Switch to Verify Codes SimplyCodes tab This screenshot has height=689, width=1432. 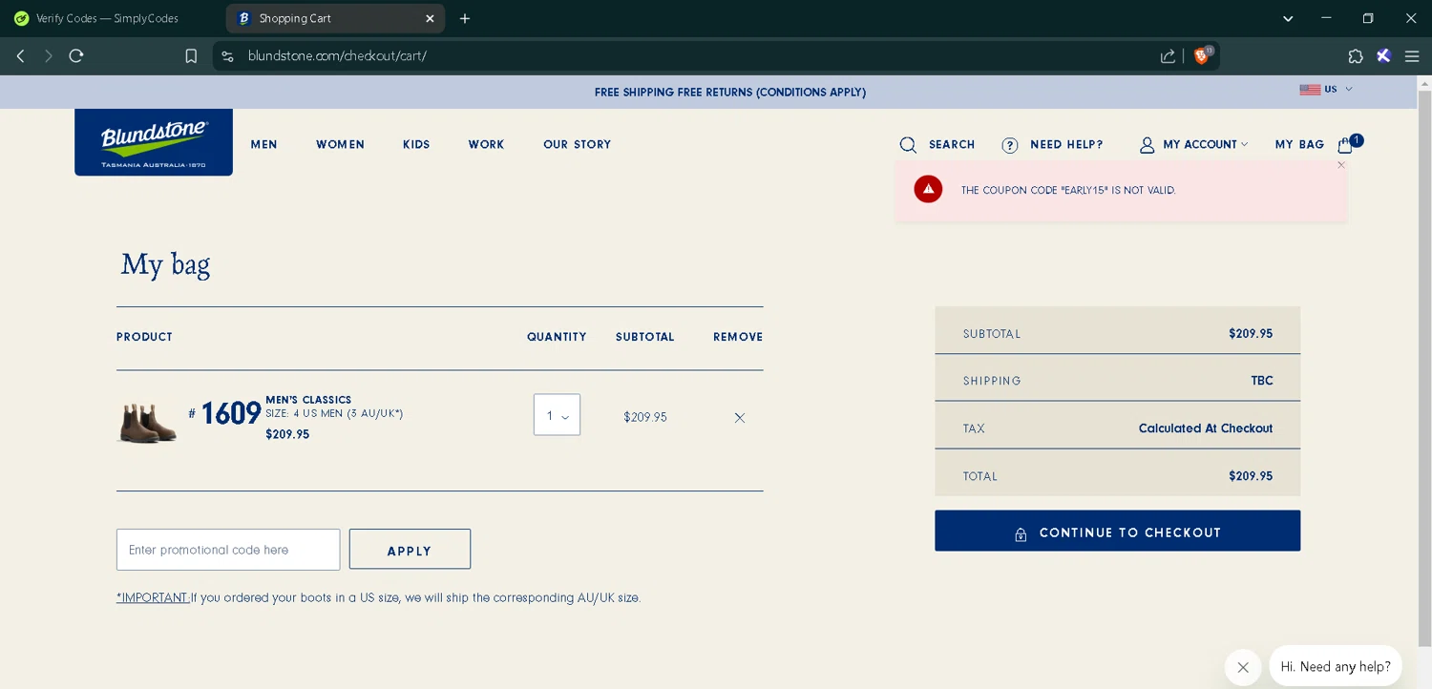pyautogui.click(x=108, y=18)
